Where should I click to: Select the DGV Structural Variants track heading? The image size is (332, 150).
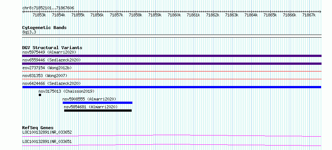pyautogui.click(x=52, y=48)
